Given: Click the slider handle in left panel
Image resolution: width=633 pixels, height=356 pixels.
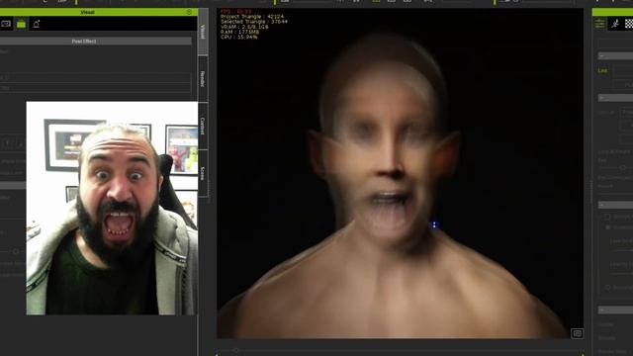Looking at the screenshot, I should (x=16, y=251).
